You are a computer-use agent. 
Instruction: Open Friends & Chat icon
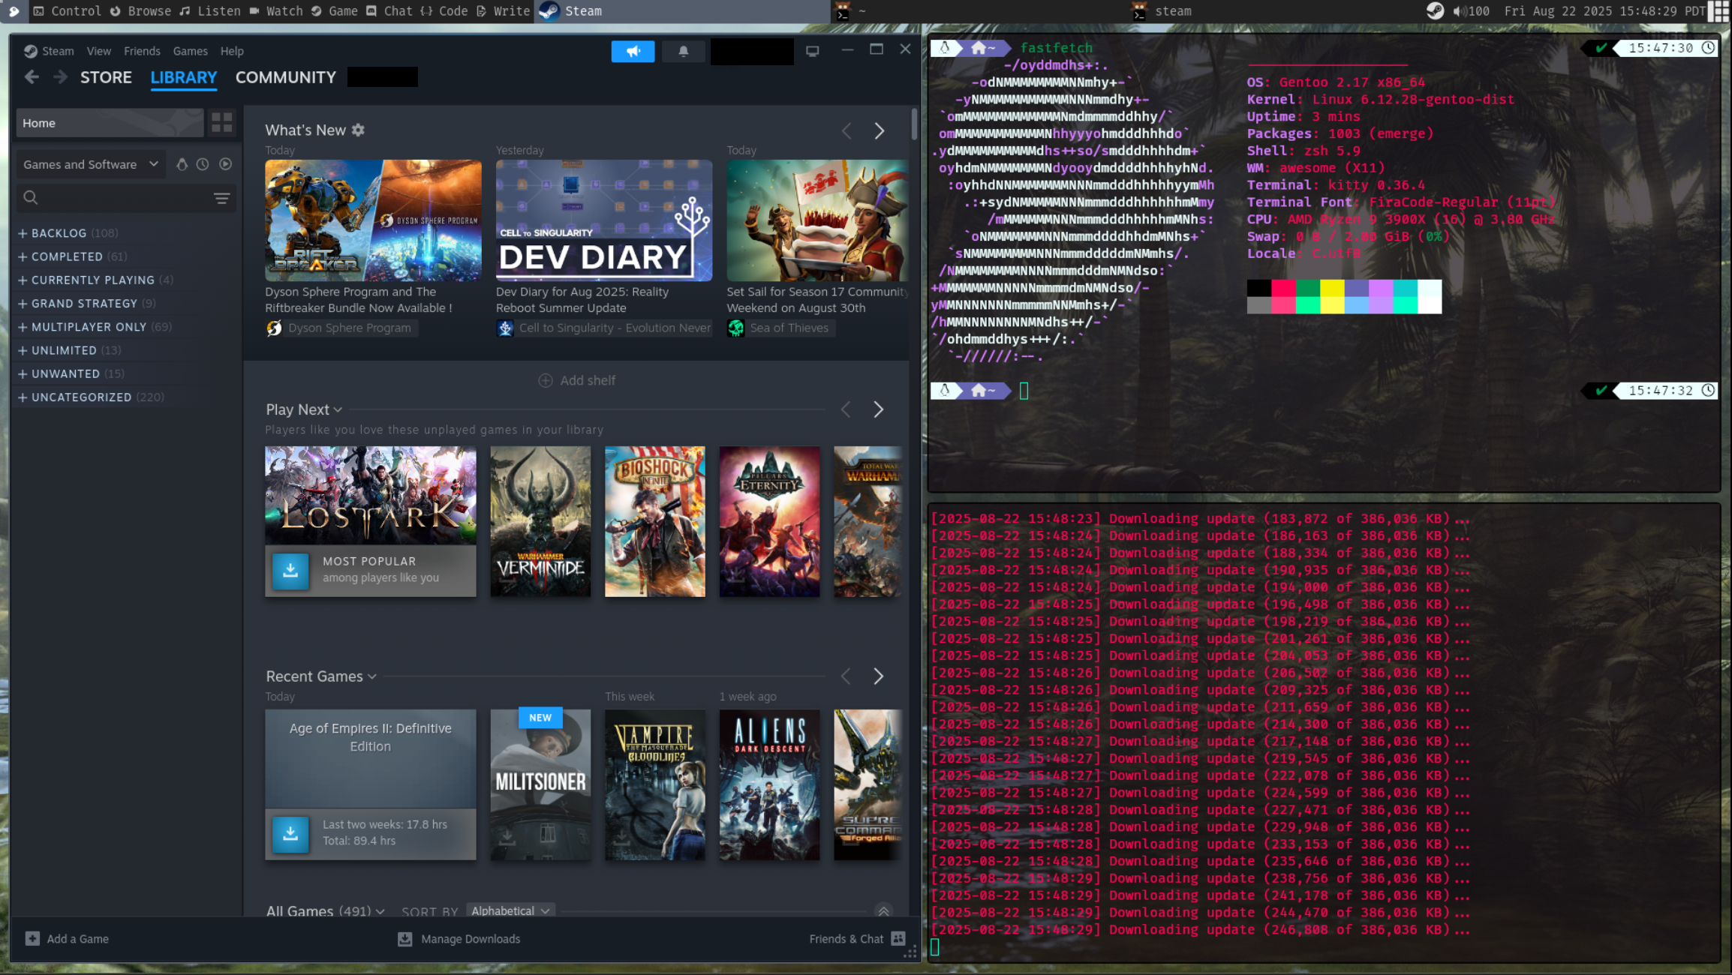(x=898, y=938)
